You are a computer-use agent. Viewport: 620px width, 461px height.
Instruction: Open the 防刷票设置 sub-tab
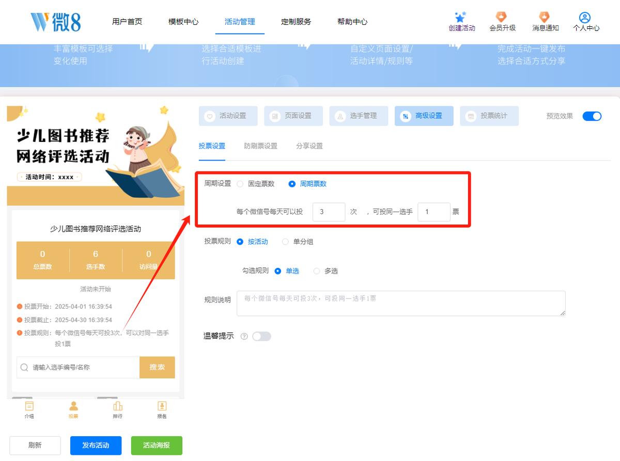coord(261,146)
